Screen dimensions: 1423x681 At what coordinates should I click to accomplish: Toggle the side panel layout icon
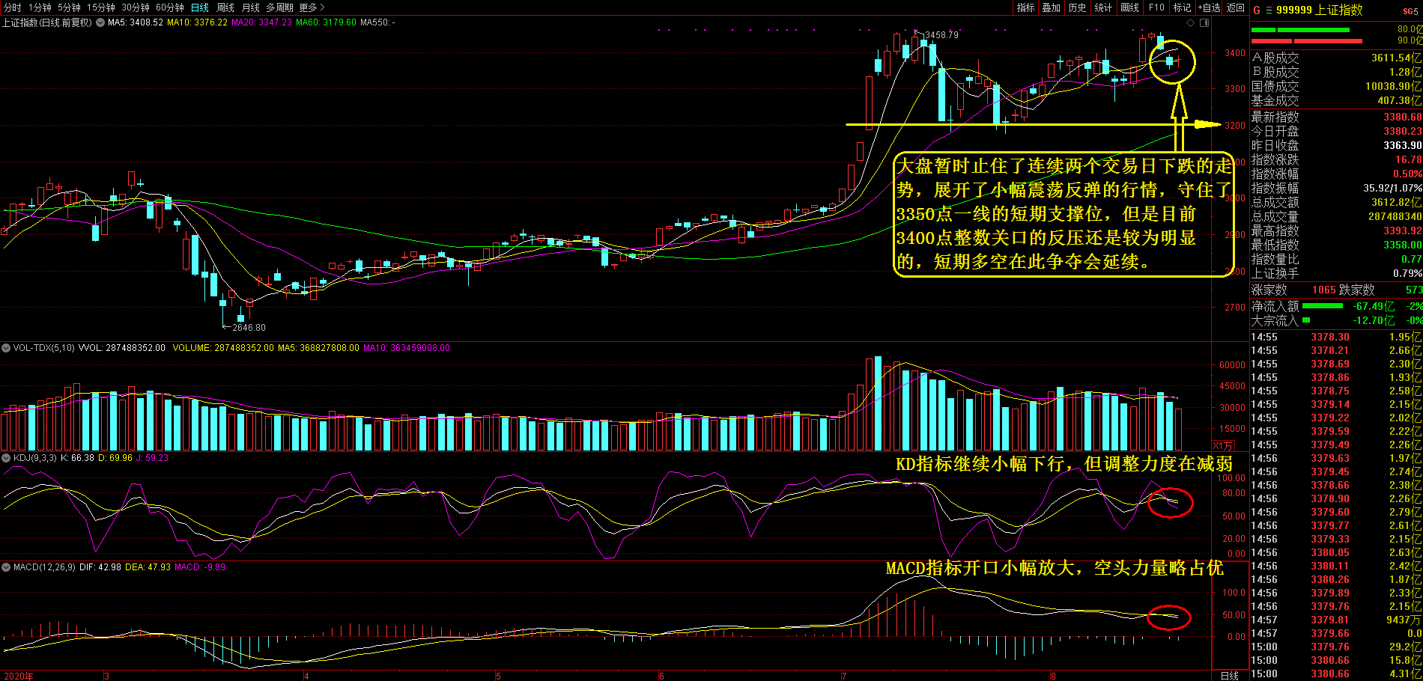(1204, 22)
